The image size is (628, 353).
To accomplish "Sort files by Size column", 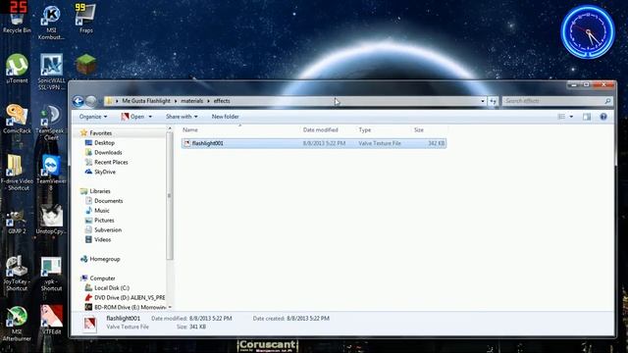I will click(x=429, y=129).
